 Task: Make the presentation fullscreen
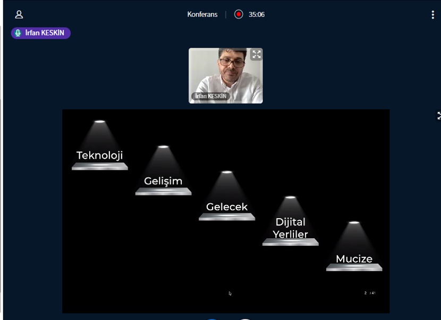(x=438, y=115)
